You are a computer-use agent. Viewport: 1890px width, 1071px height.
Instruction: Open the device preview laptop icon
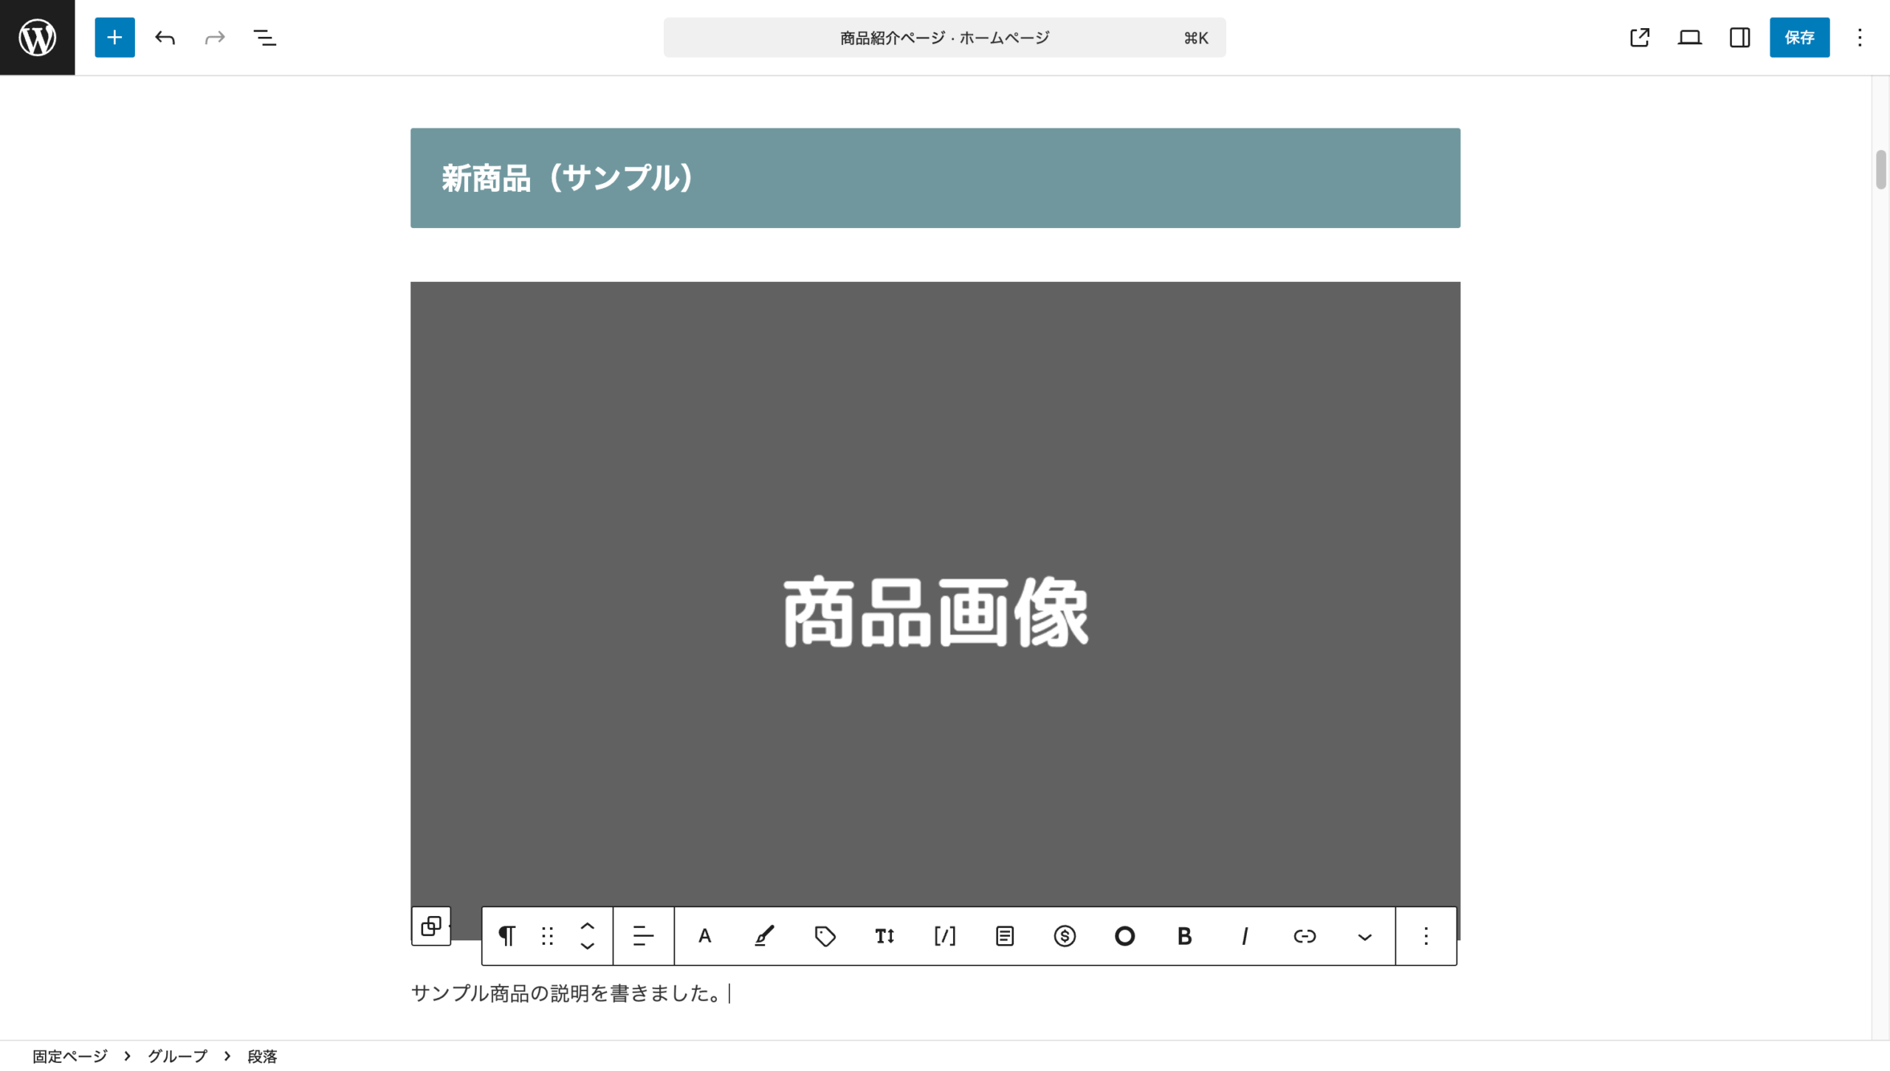1689,37
